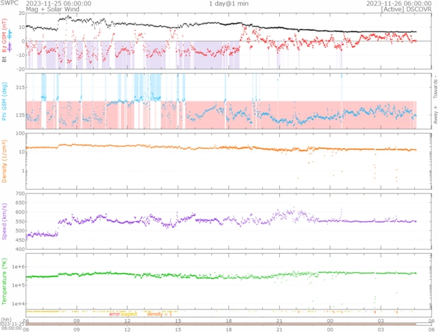Click the 'Speed (km/s)' axis label
439x332 pixels.
pyautogui.click(x=4, y=221)
